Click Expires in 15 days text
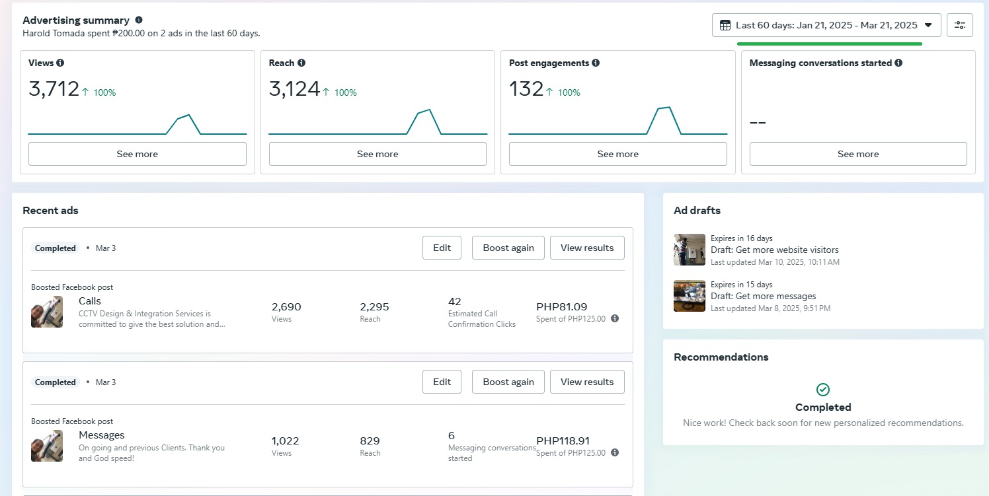The image size is (989, 496). coord(742,285)
